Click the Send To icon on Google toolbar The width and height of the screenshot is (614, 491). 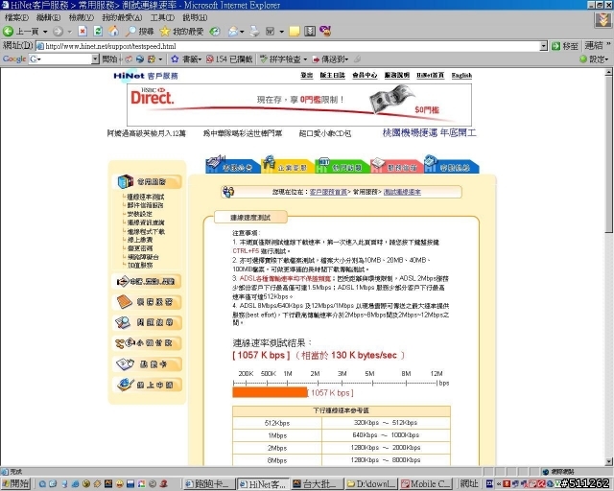tap(316, 59)
